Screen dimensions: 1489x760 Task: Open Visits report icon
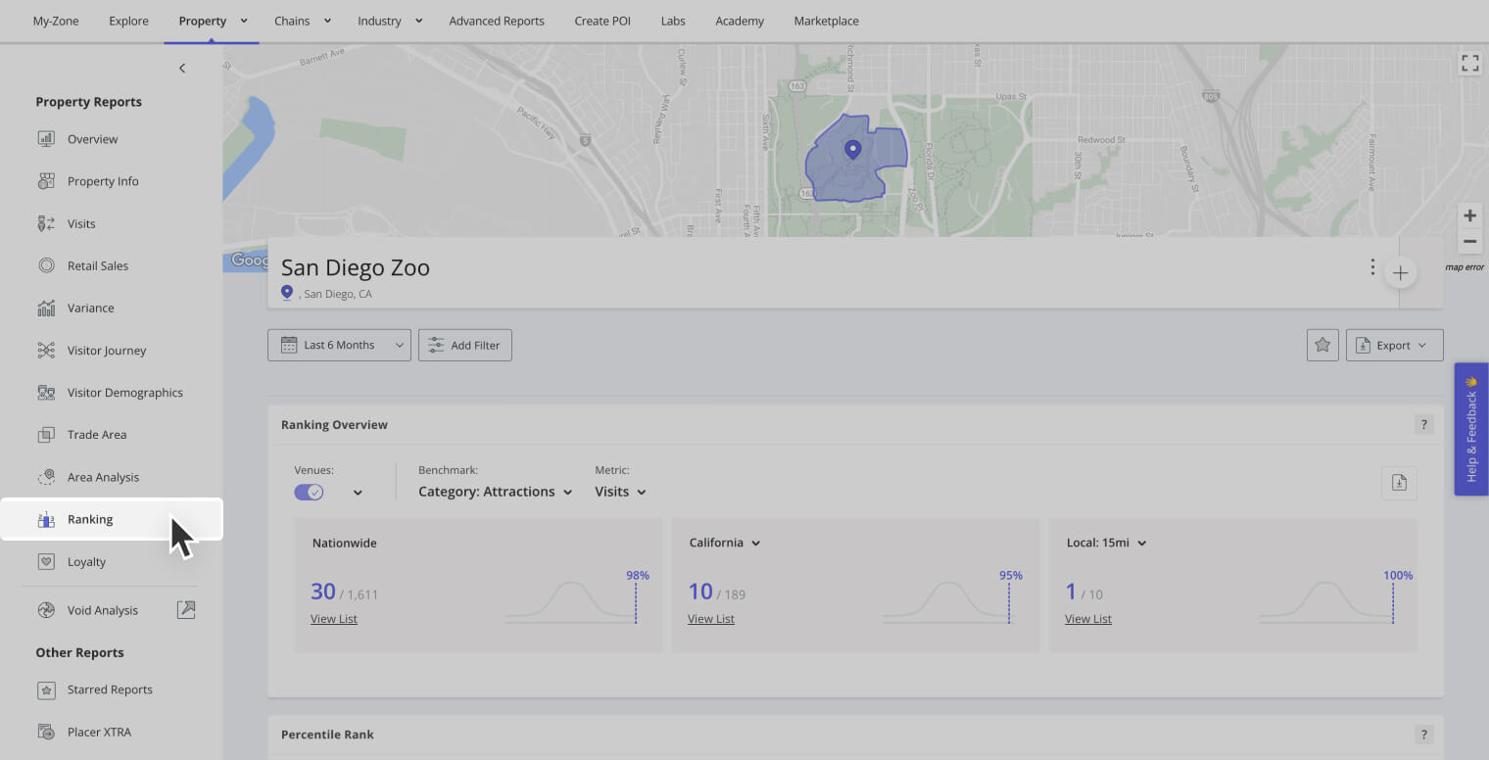pos(46,223)
